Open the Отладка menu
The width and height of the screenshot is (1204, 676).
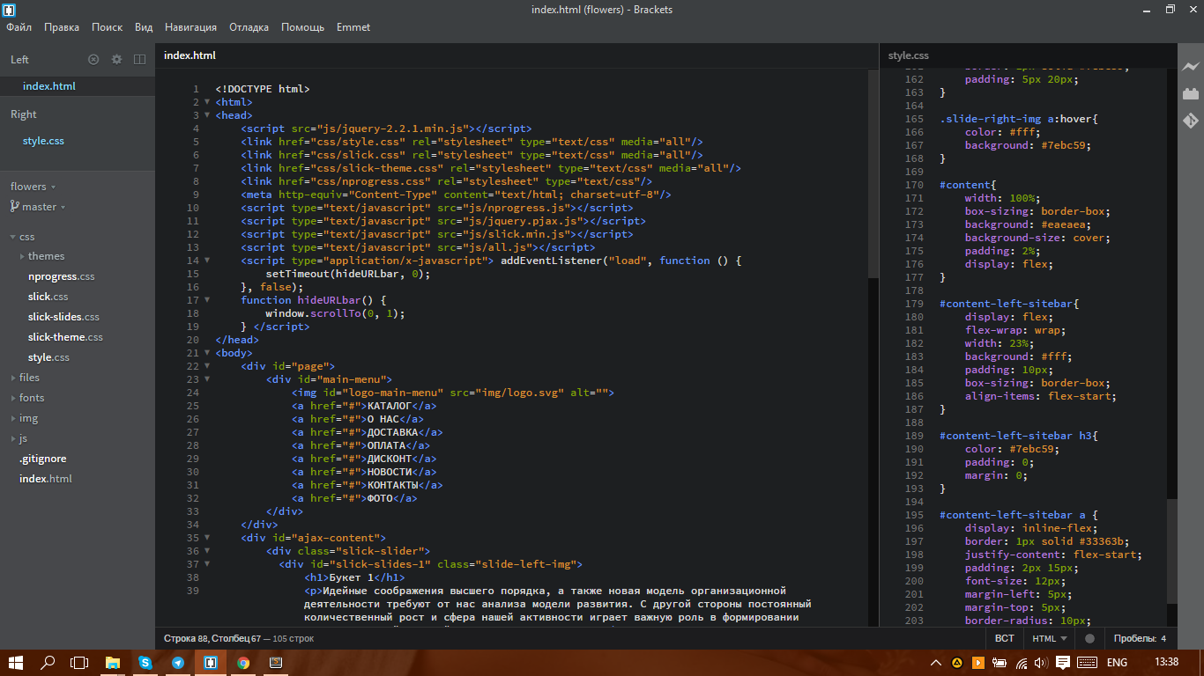pyautogui.click(x=249, y=27)
